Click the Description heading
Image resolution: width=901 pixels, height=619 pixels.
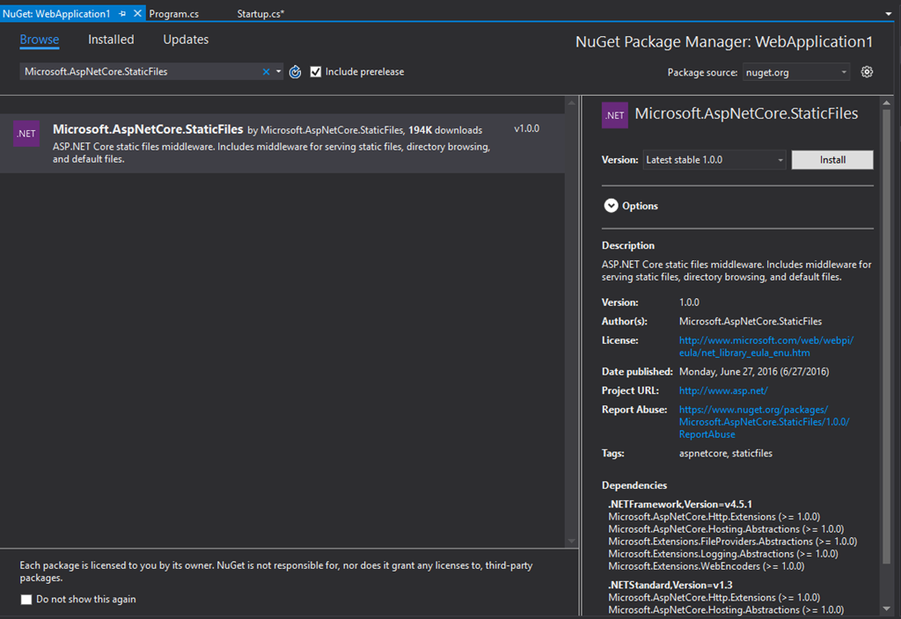point(628,245)
